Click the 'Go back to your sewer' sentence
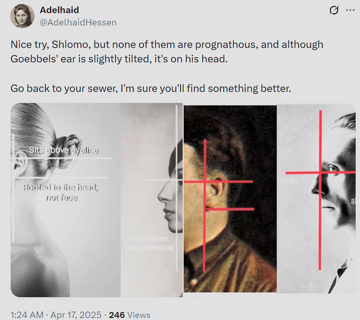 click(x=151, y=89)
